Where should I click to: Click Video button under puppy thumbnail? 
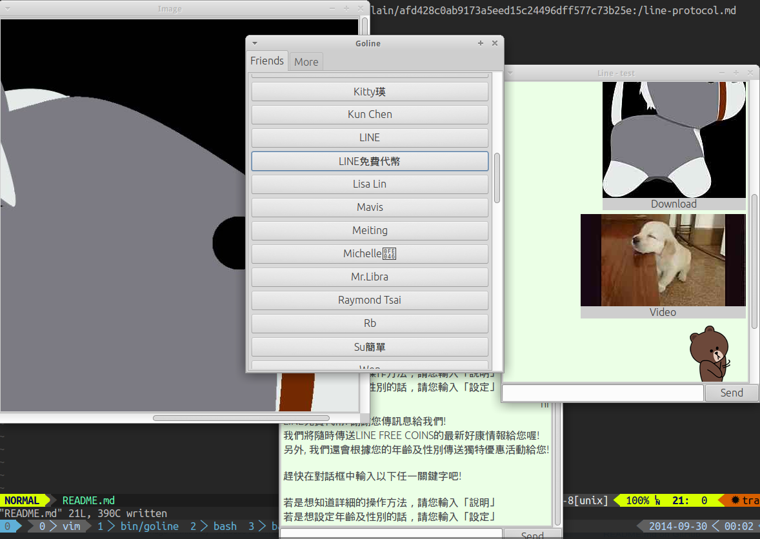pos(663,312)
